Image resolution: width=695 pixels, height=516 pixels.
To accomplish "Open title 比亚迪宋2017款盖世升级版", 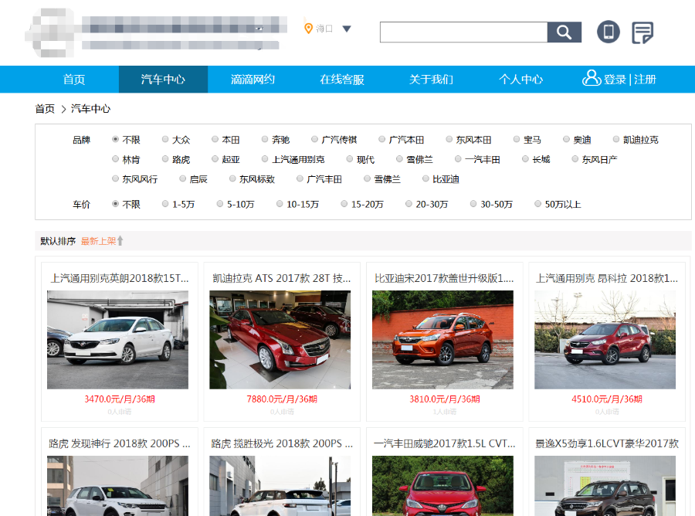I will pyautogui.click(x=444, y=278).
